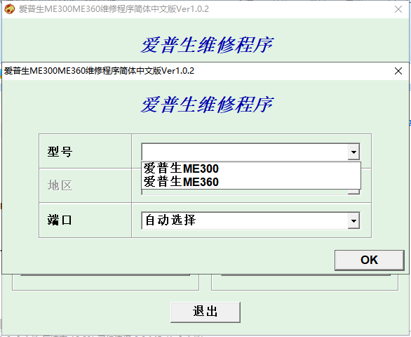Click the background window 爱普生维修程序 heading

pos(207,45)
